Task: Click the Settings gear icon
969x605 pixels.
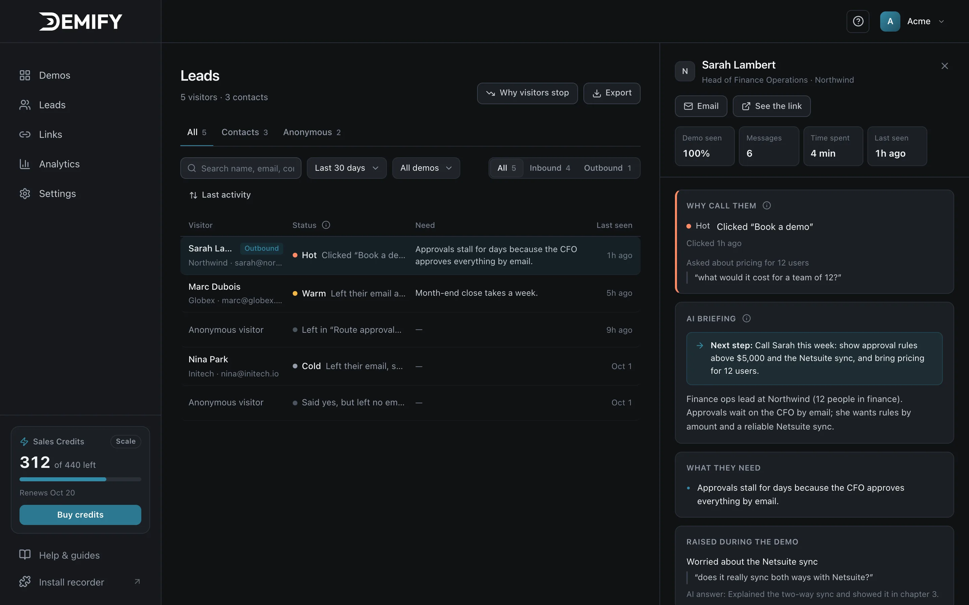Action: [25, 194]
